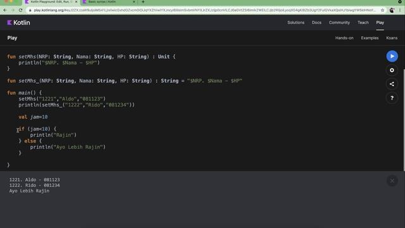Click the 'fun setMhs_' declaration line

(x=125, y=80)
